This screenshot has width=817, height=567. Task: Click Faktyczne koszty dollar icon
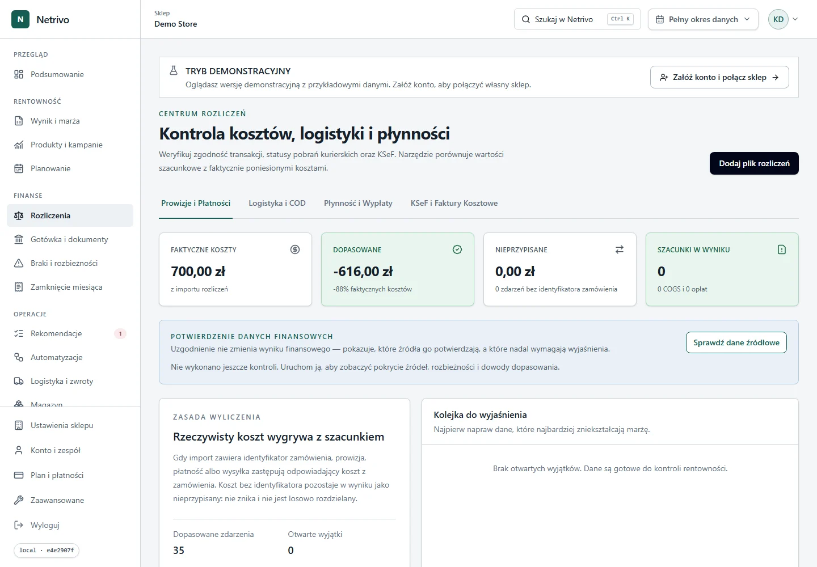[x=295, y=249]
